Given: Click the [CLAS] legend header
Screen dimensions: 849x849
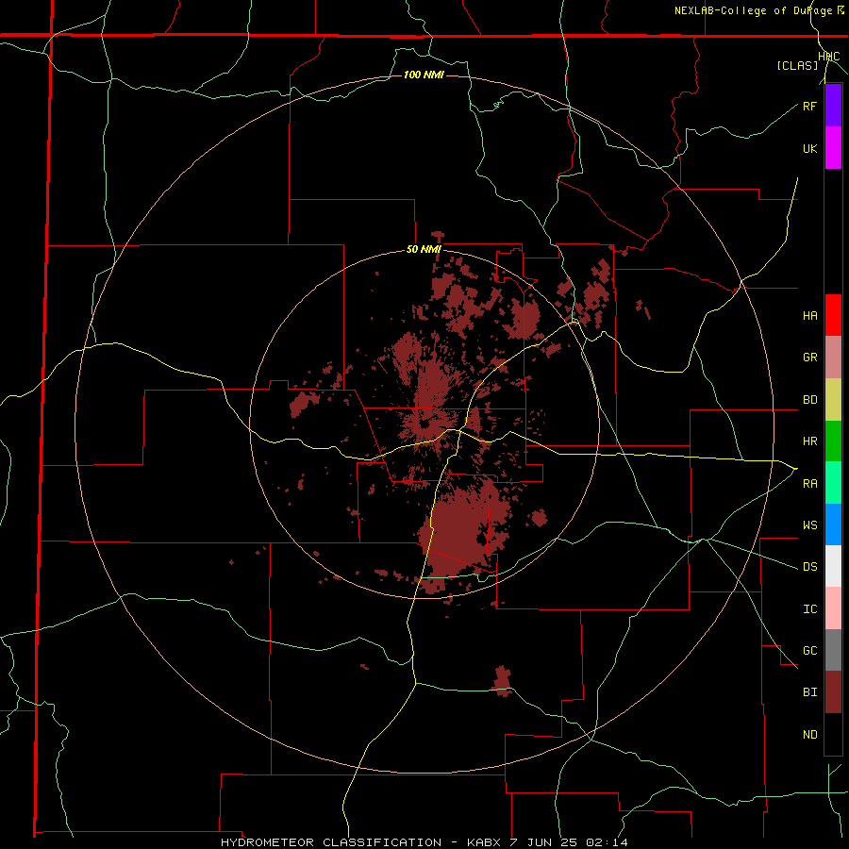Looking at the screenshot, I should (797, 65).
